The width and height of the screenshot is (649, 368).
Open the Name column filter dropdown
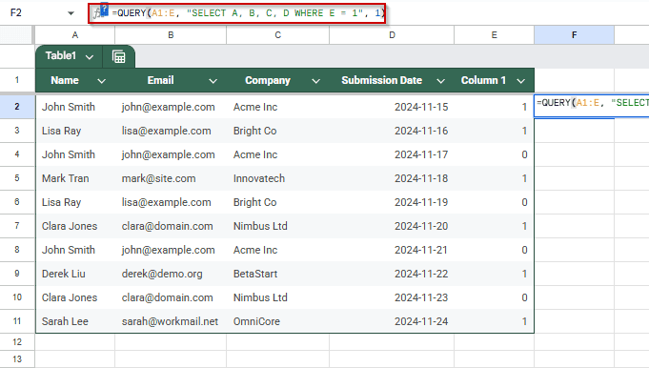click(x=101, y=81)
